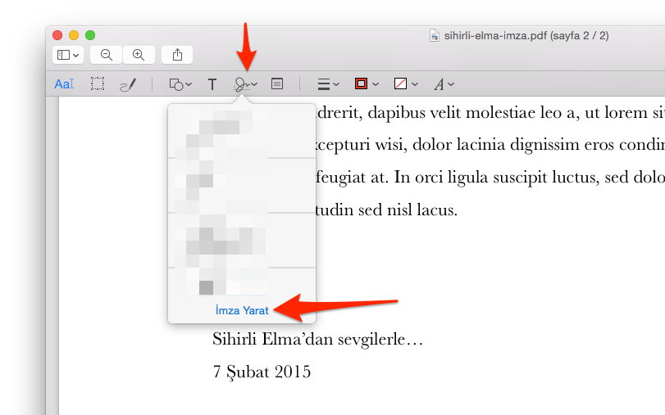The width and height of the screenshot is (665, 415).
Task: Open the Sign signature dropdown
Action: (245, 83)
